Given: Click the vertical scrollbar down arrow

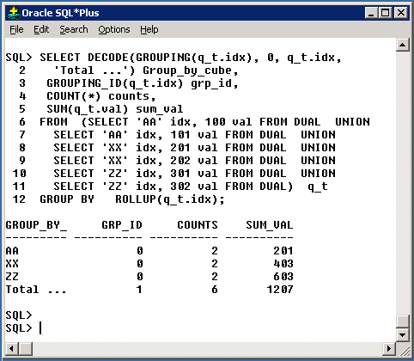Looking at the screenshot, I should (x=403, y=334).
